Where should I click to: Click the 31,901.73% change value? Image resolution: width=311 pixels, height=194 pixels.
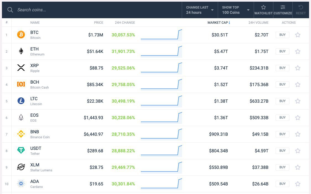pos(123,51)
